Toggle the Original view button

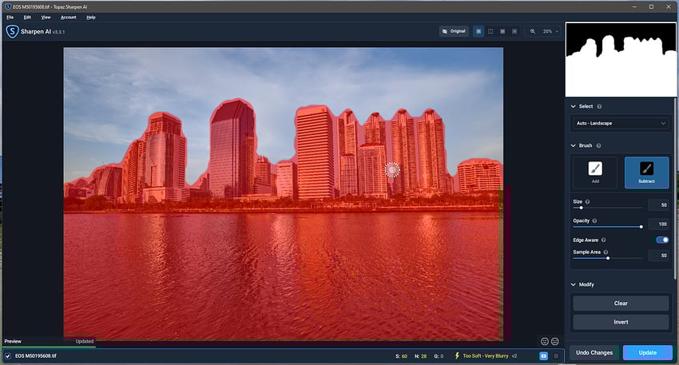point(453,31)
